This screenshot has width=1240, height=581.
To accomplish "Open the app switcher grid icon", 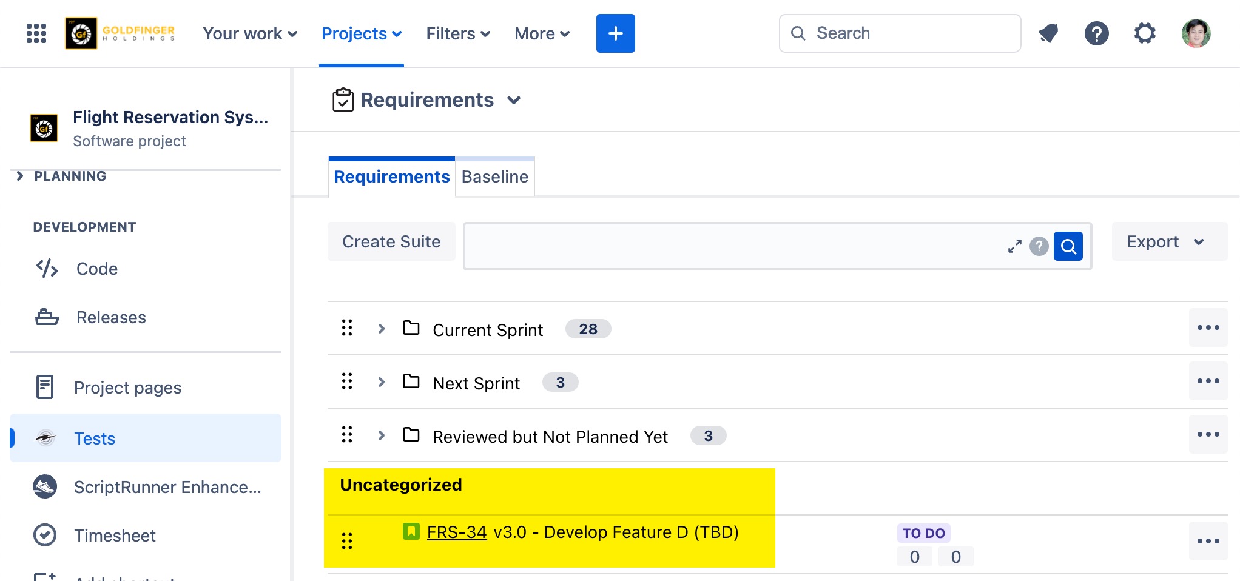I will pyautogui.click(x=36, y=33).
